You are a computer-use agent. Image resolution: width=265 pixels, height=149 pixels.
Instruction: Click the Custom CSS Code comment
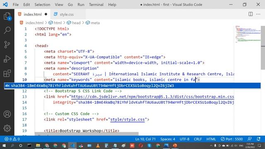pos(71,114)
